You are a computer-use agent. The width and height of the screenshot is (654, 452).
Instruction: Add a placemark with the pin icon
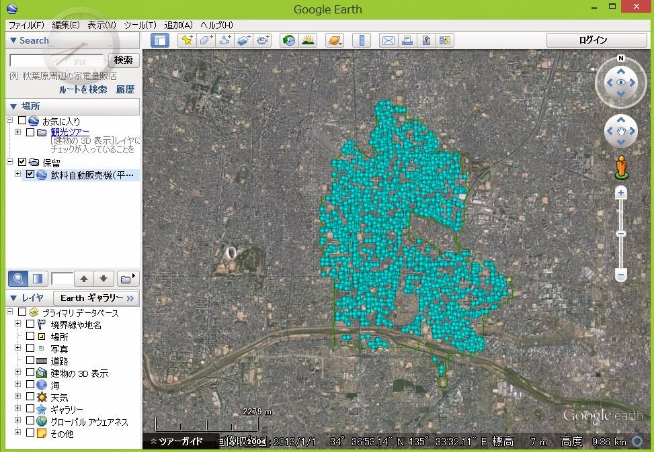[187, 40]
